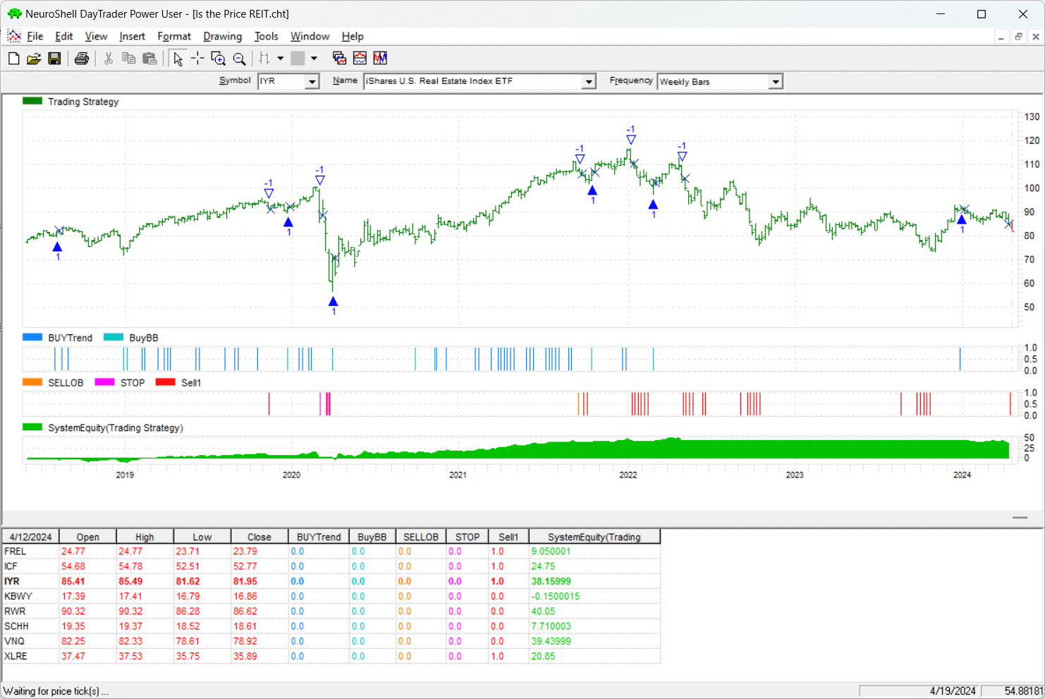1045x699 pixels.
Task: Click the NeuroShell document icon beside File
Action: pos(13,36)
